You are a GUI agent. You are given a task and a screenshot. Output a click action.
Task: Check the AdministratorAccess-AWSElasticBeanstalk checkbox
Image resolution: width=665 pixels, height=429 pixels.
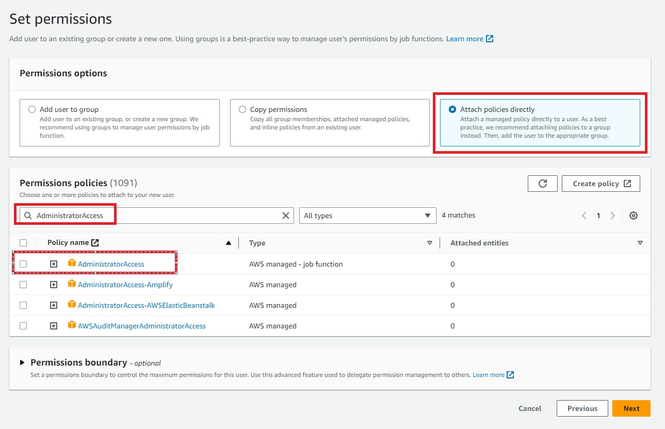(23, 305)
